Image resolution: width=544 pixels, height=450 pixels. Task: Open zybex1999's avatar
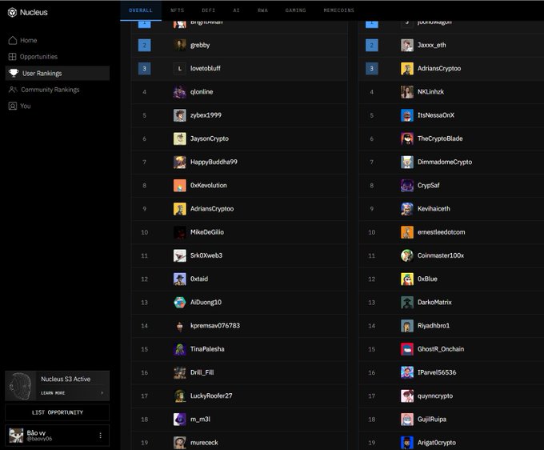coord(180,115)
